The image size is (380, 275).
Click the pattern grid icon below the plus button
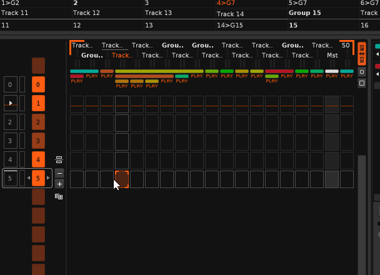(x=59, y=196)
